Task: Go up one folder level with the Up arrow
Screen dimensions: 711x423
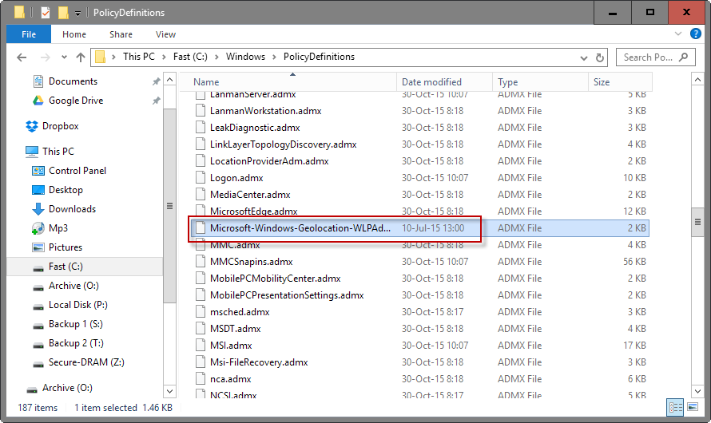Action: coord(81,57)
